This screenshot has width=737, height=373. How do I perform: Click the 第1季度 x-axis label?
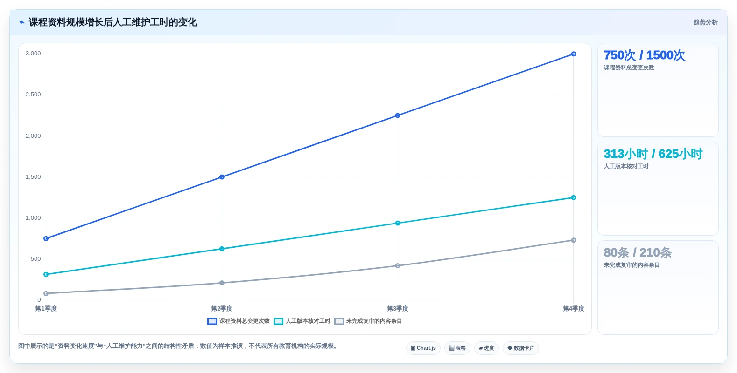coord(46,309)
